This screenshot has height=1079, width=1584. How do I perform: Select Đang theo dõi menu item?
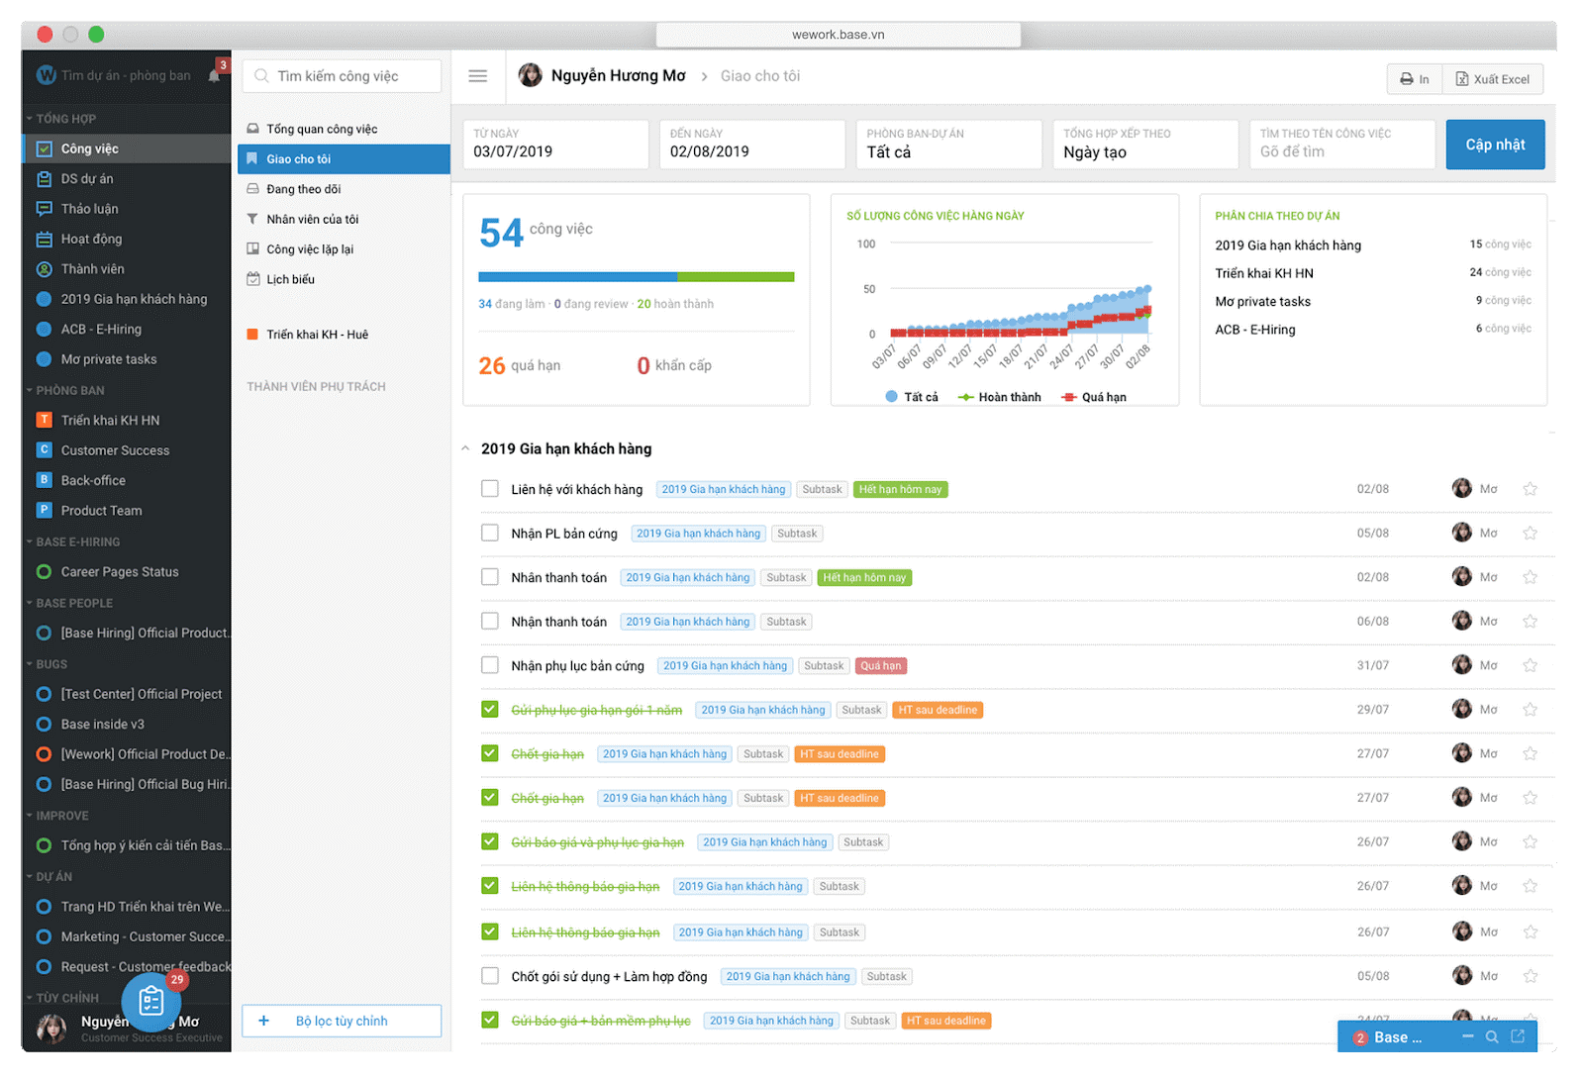pos(303,189)
